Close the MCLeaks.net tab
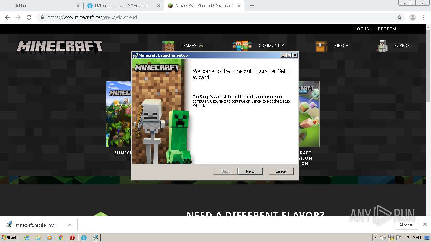Screen dimensions: 431x242 point(159,6)
